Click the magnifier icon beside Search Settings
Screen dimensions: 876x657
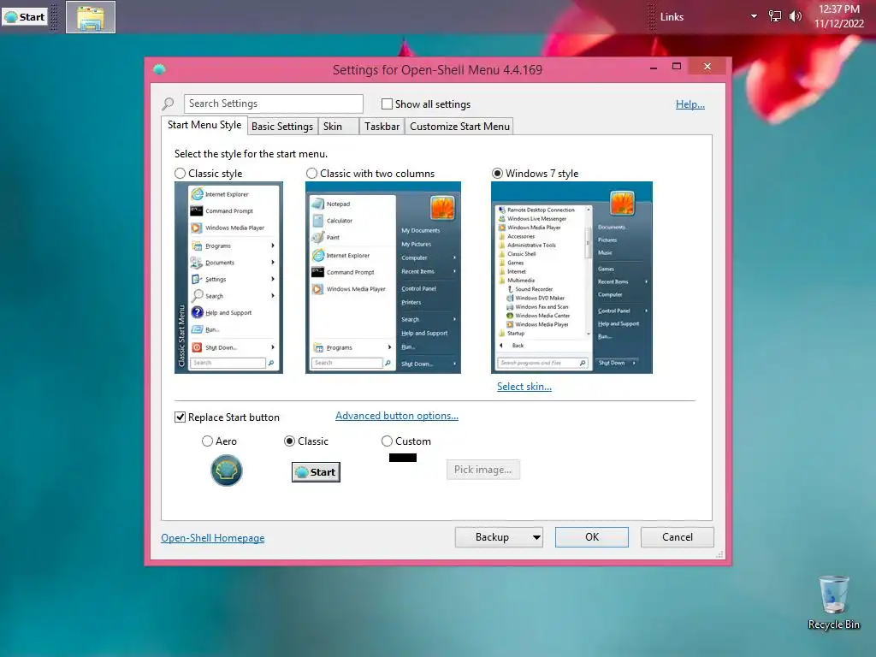(169, 104)
